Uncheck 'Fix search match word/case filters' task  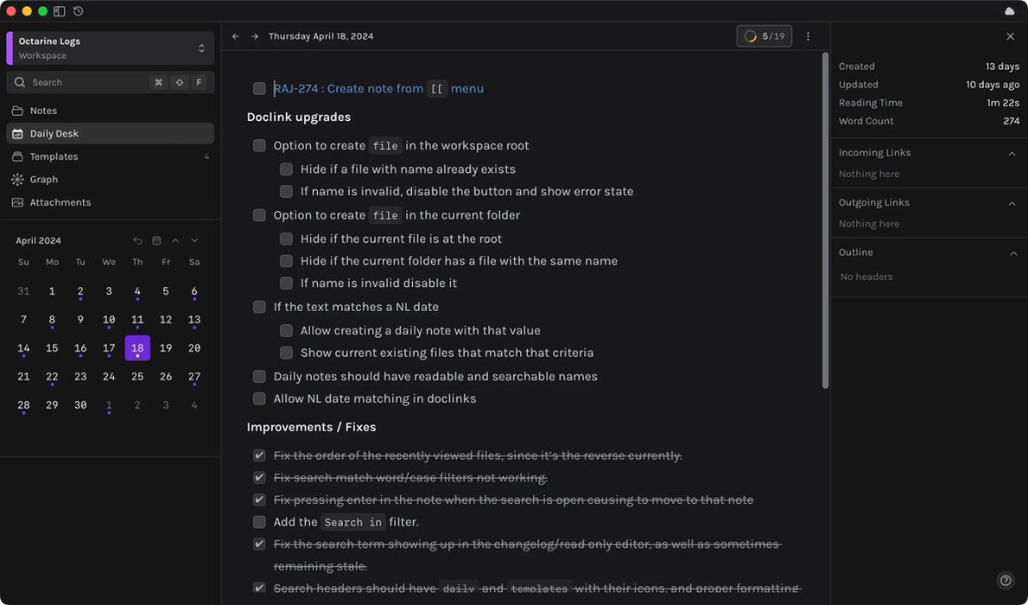259,478
